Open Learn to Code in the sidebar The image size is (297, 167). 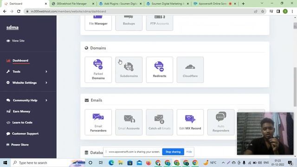point(19,122)
